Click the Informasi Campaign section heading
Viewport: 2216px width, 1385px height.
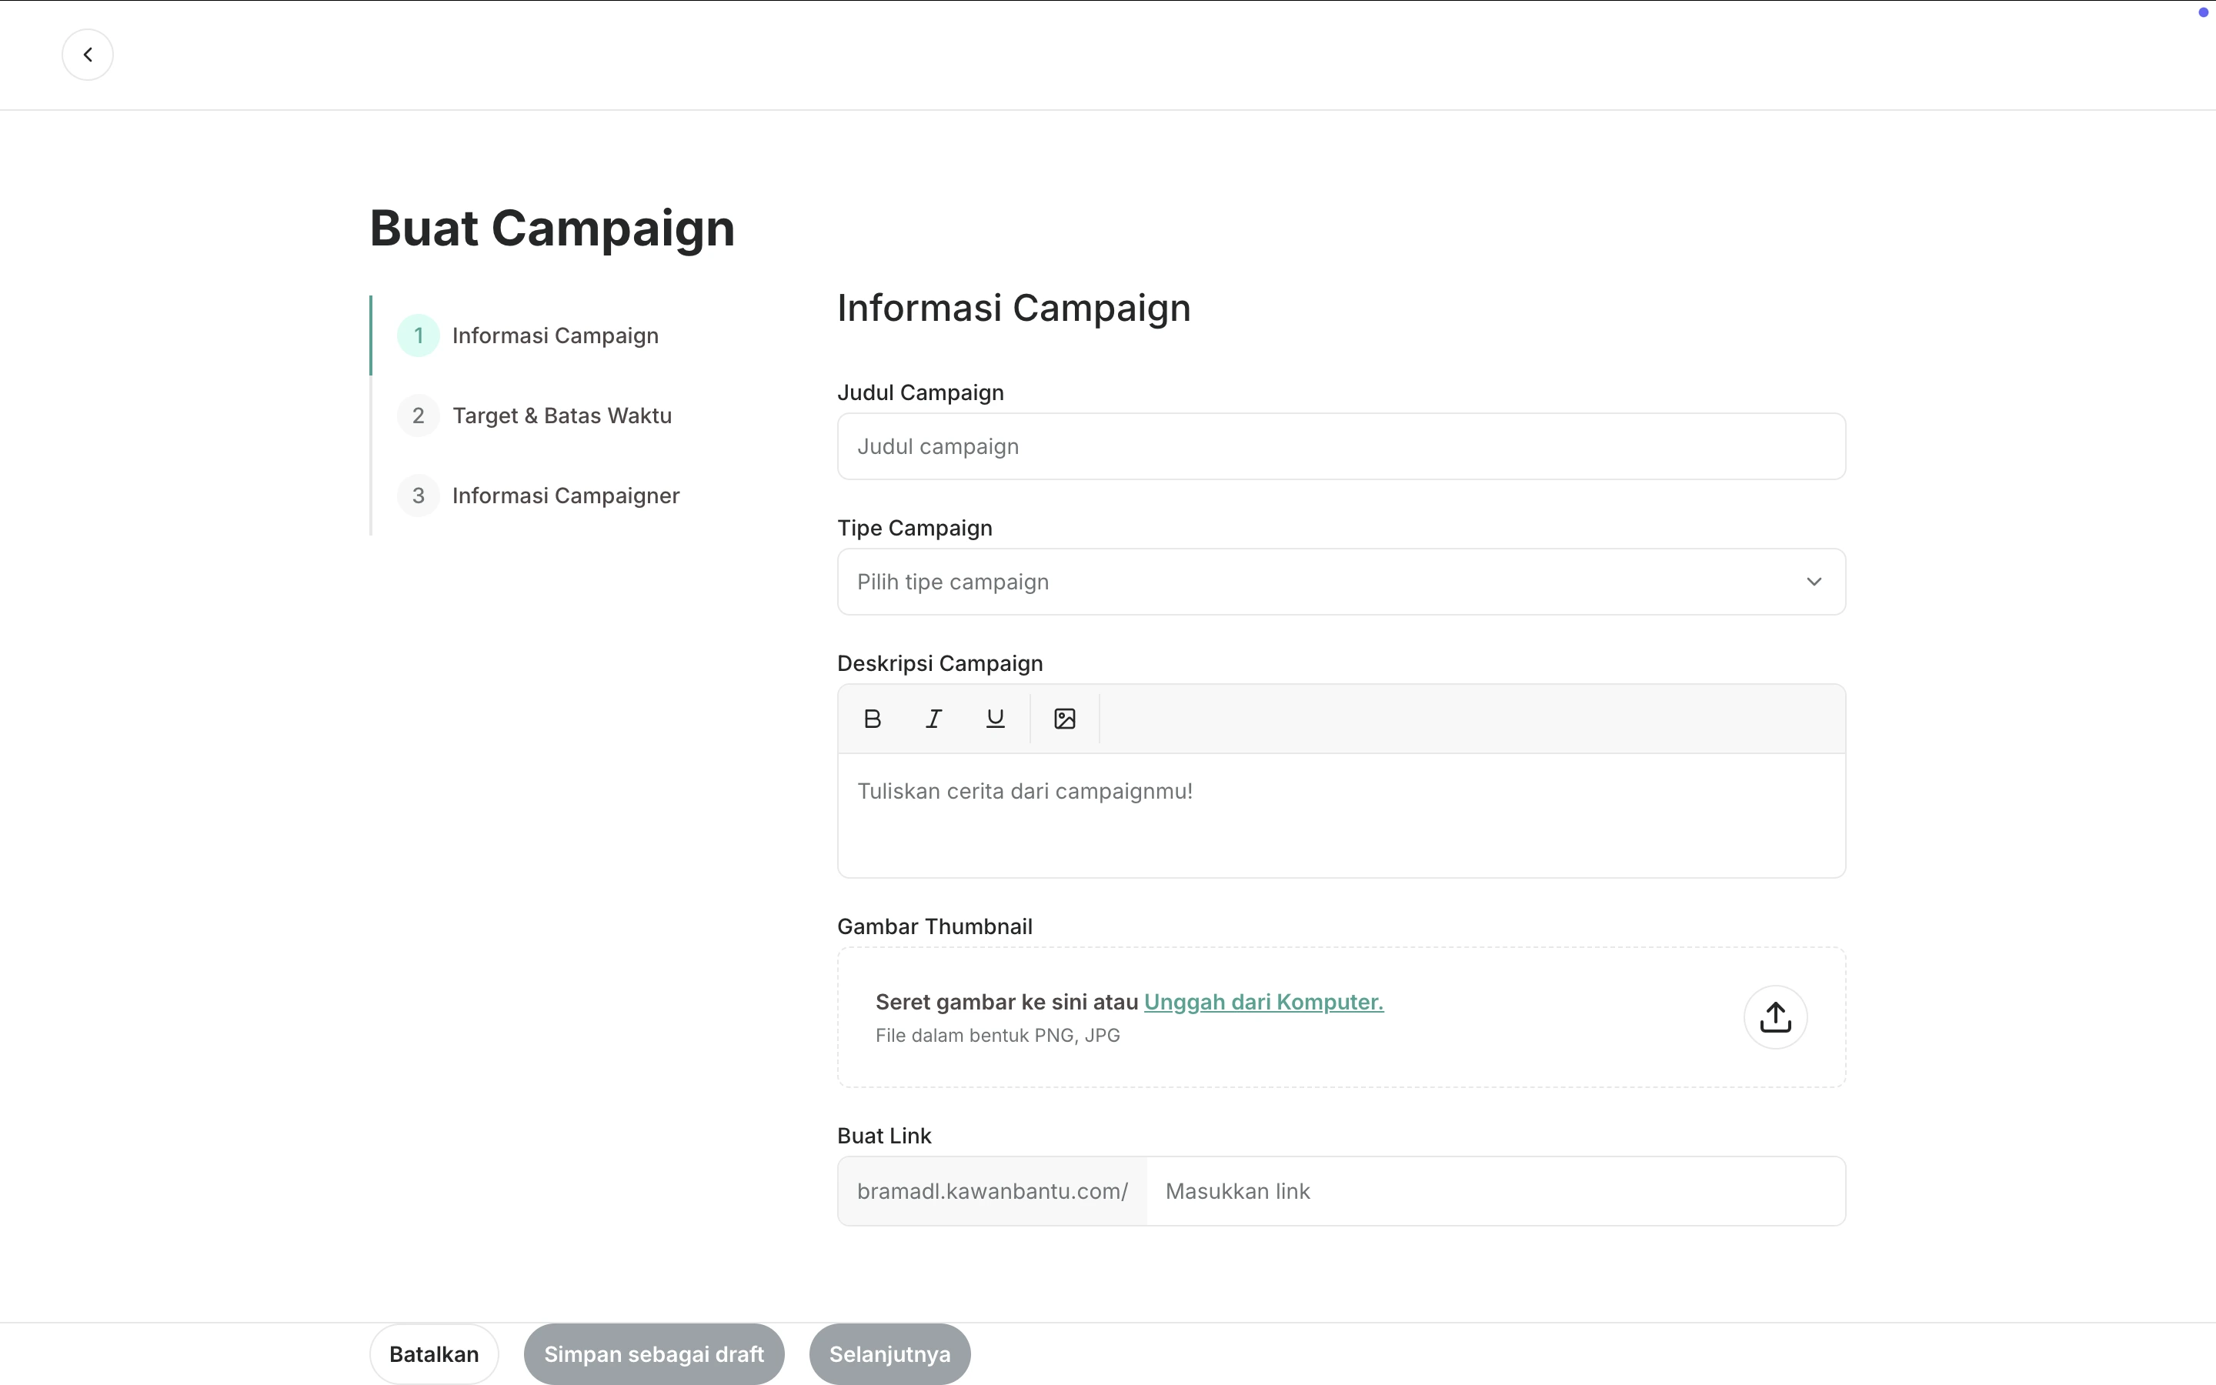point(1013,308)
